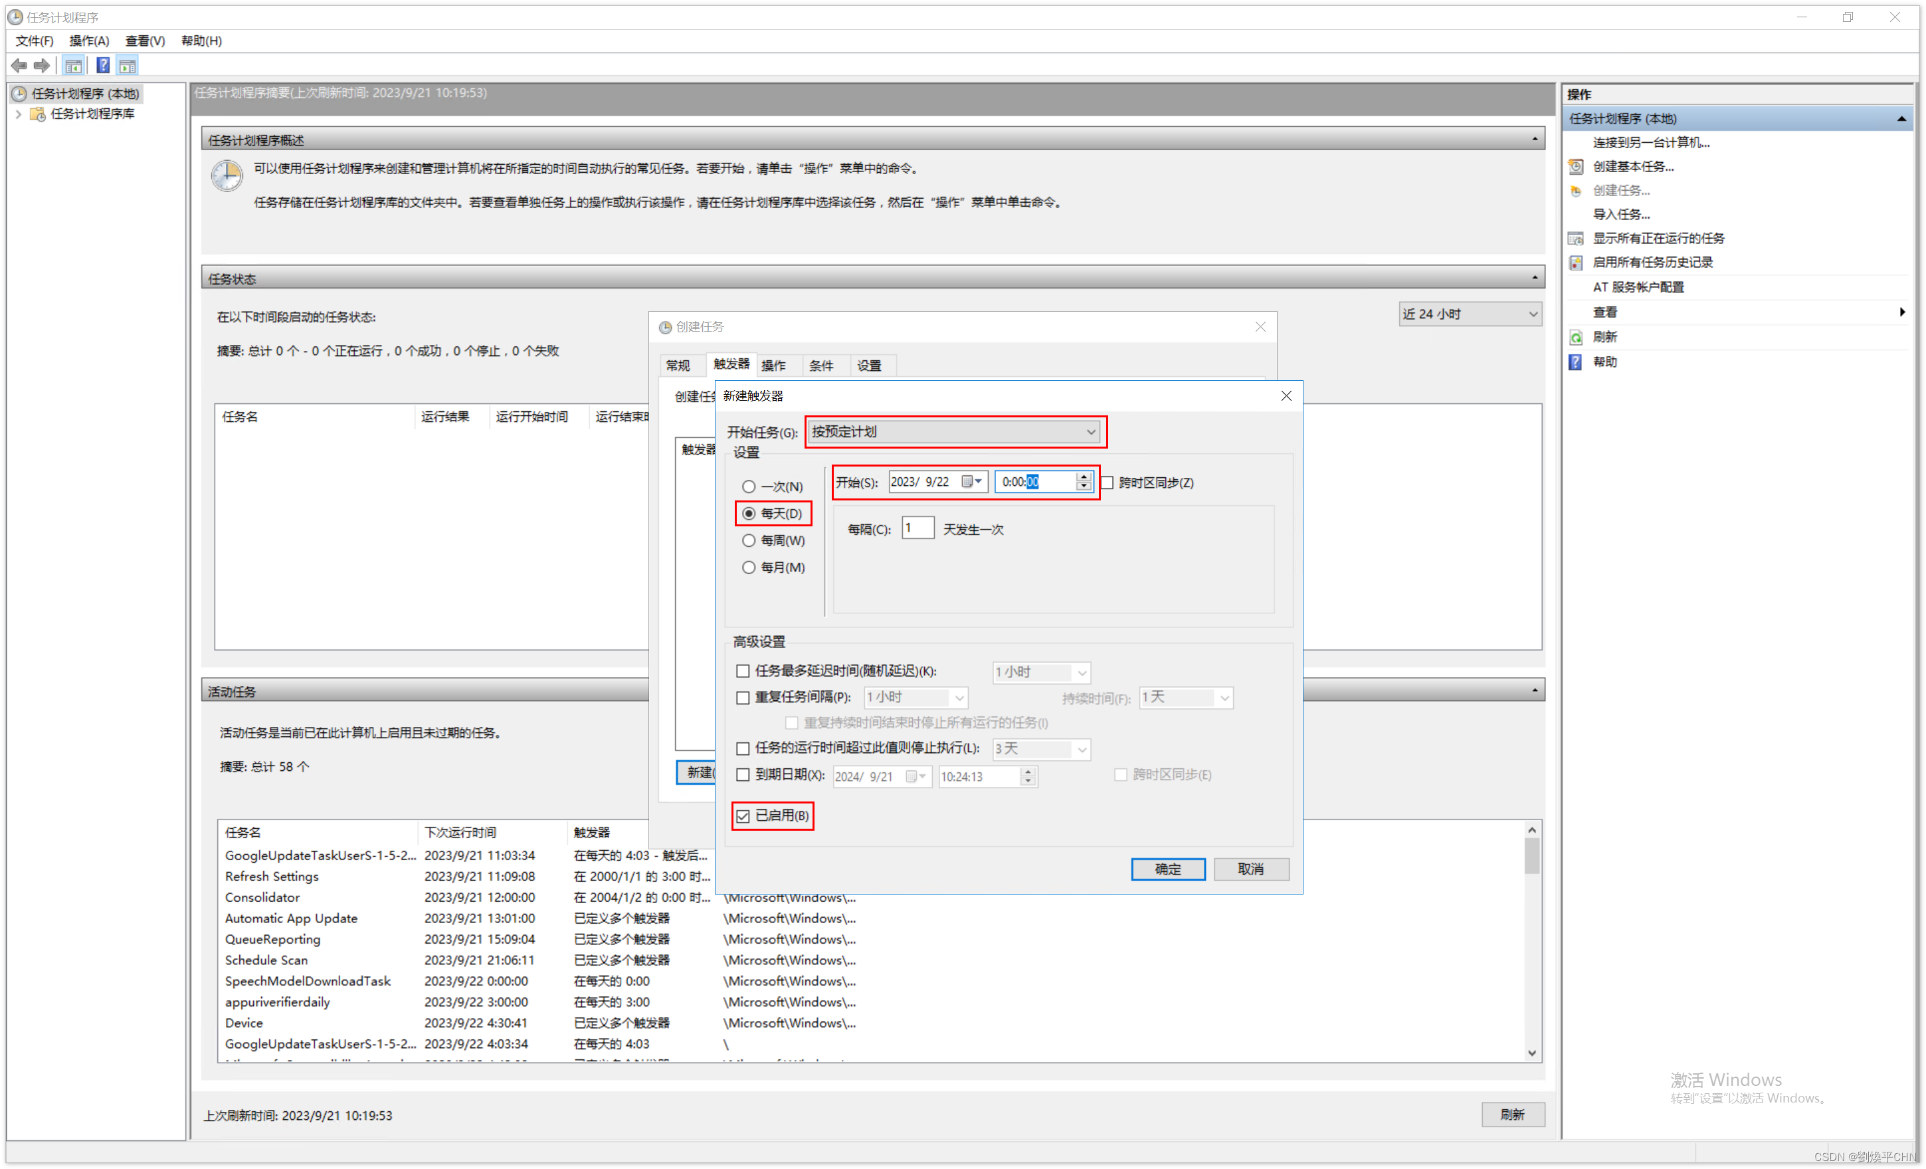This screenshot has height=1169, width=1926.
Task: Click the 创建基本任务 icon in actions pane
Action: 1576,167
